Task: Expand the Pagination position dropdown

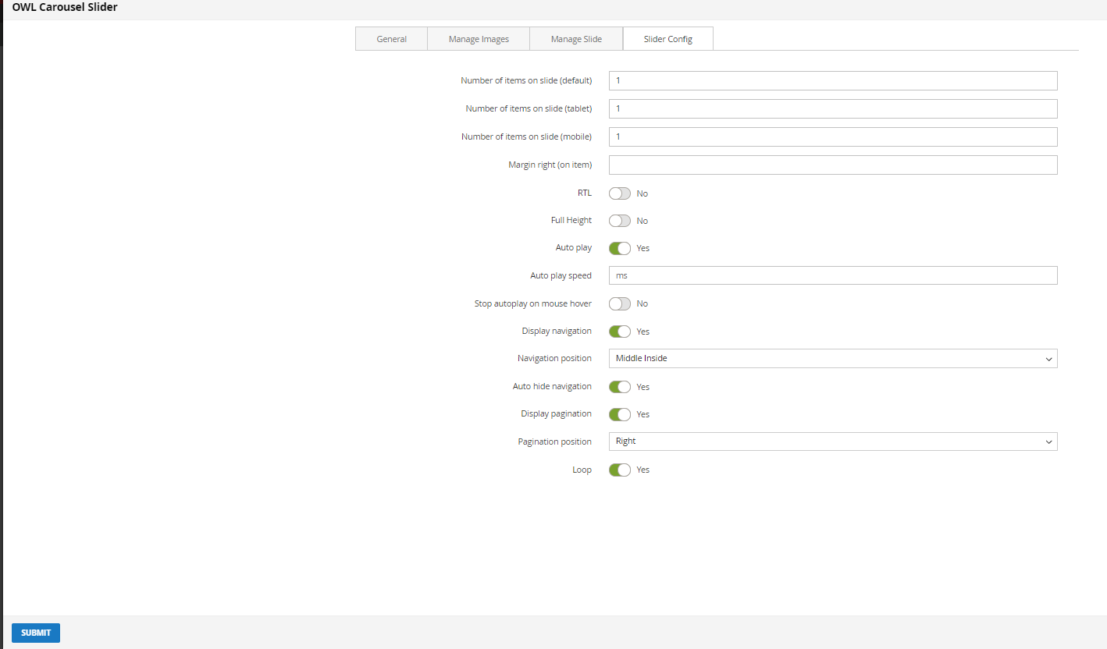Action: click(x=832, y=442)
